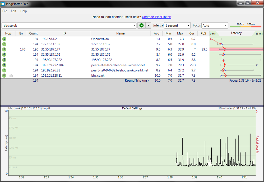Click the 100ms 200ms latency color scale
Image resolution: width=264 pixels, height=182 pixels.
(246, 25)
